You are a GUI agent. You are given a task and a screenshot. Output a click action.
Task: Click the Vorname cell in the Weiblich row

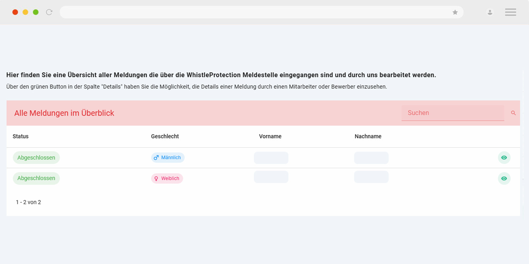(271, 177)
